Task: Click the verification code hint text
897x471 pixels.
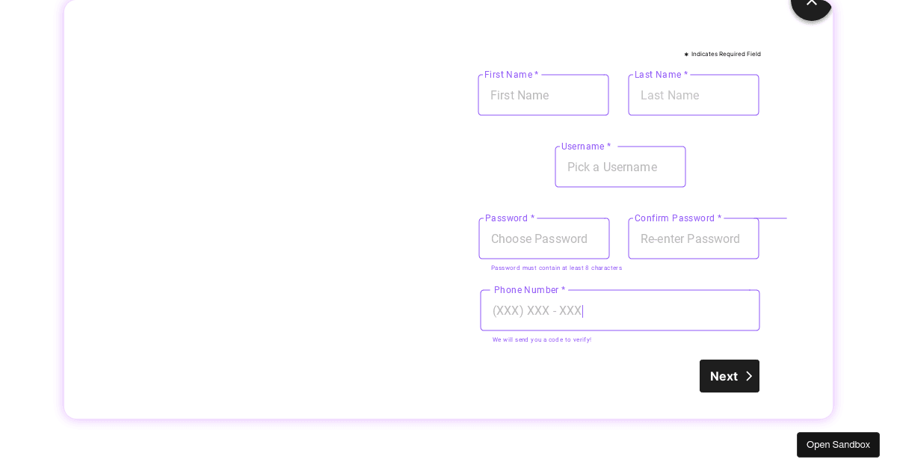Action: (542, 339)
